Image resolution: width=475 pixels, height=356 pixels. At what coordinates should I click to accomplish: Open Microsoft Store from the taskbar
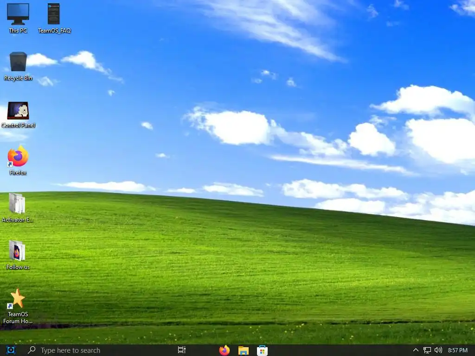point(262,350)
